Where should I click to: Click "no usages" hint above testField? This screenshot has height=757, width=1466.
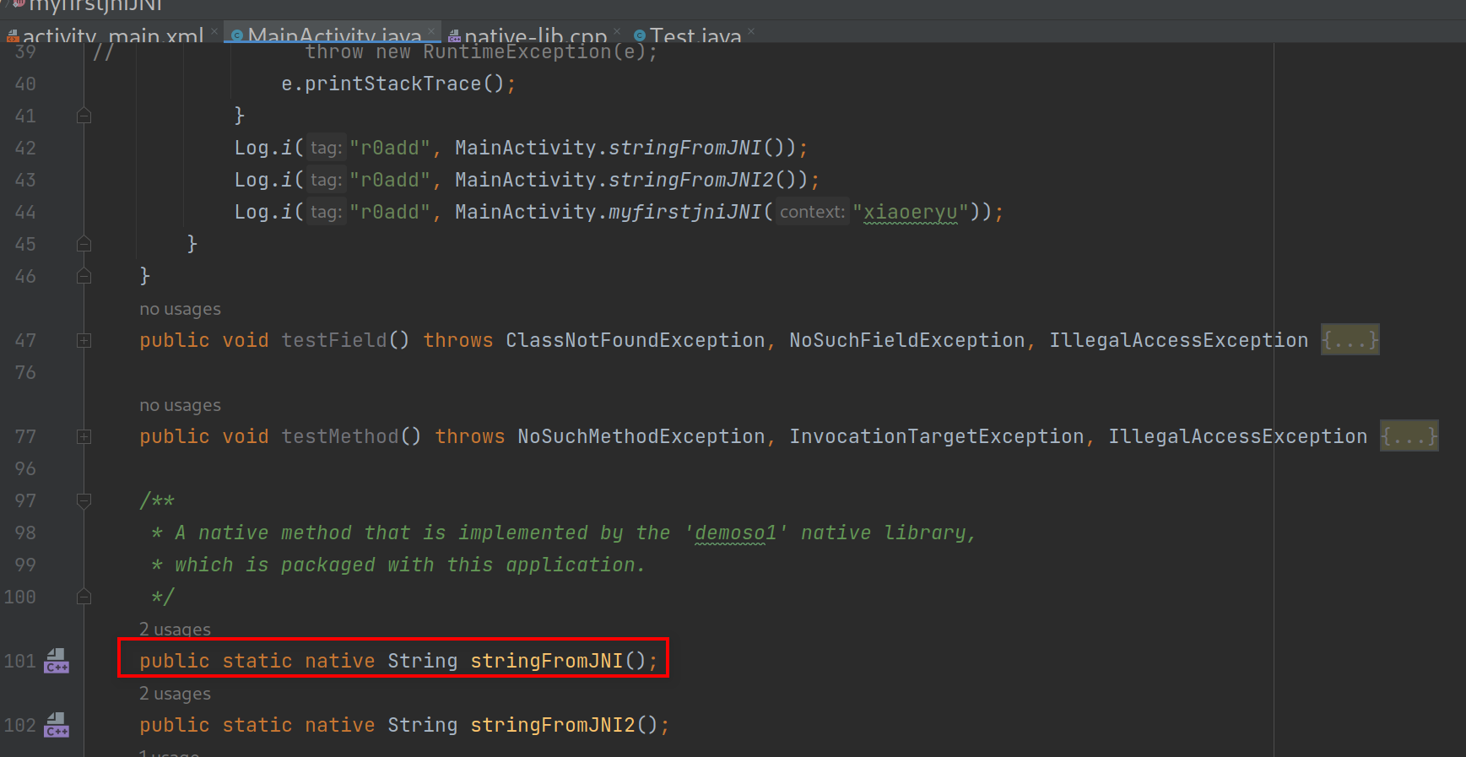click(180, 309)
